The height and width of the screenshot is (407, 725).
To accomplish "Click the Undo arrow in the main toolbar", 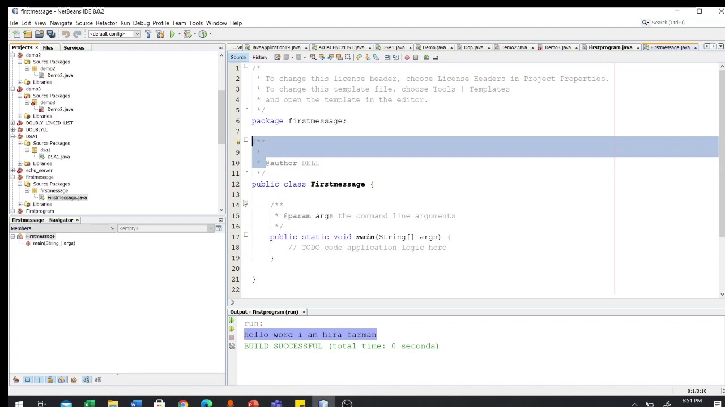I will (x=65, y=34).
